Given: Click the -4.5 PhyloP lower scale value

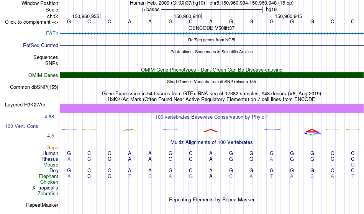Looking at the screenshot, I should 50,136.
